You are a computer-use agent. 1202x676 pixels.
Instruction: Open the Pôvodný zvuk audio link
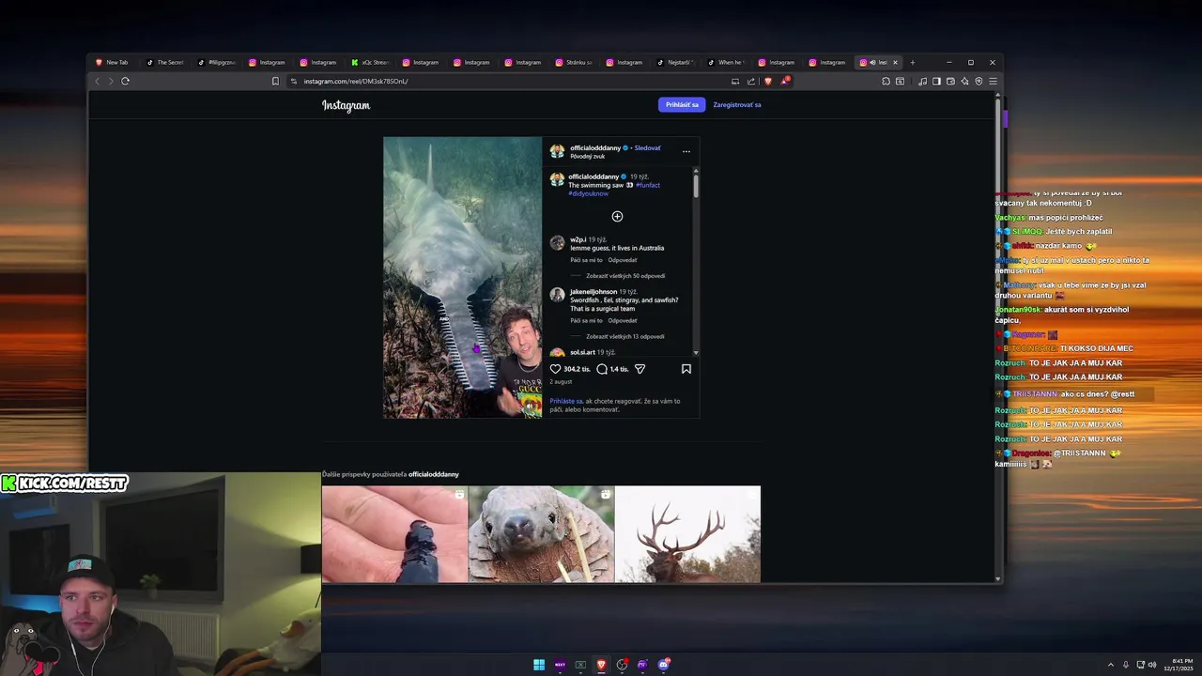coord(588,157)
